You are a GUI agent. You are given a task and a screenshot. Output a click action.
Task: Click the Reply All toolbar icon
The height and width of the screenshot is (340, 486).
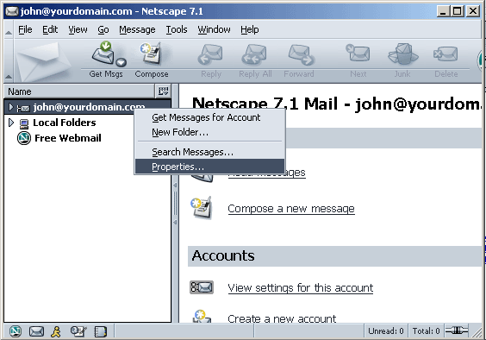click(254, 54)
